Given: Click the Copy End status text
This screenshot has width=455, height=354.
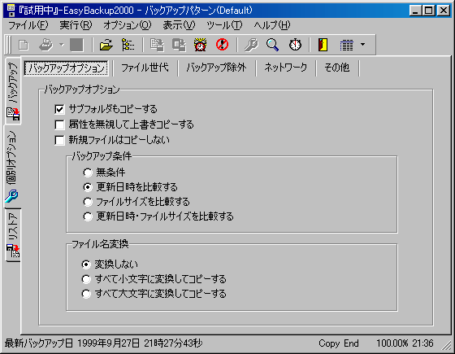Looking at the screenshot, I should click(x=339, y=343).
